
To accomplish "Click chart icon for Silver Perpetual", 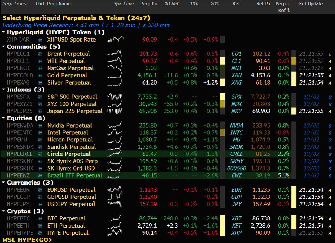I will (x=40, y=83).
